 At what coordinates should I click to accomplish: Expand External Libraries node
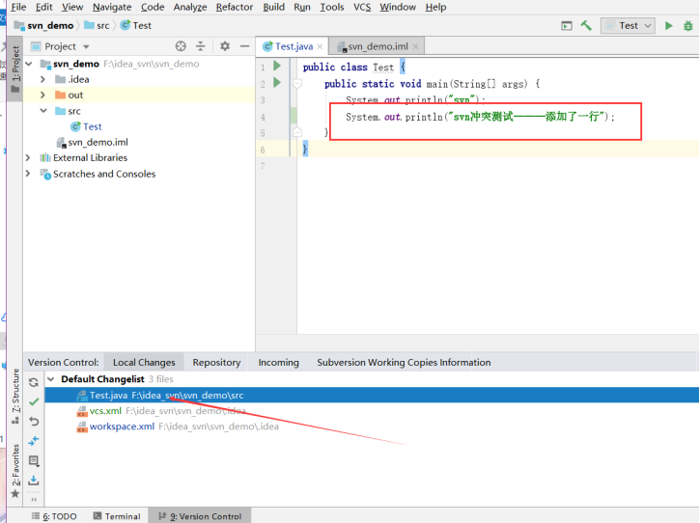(28, 158)
